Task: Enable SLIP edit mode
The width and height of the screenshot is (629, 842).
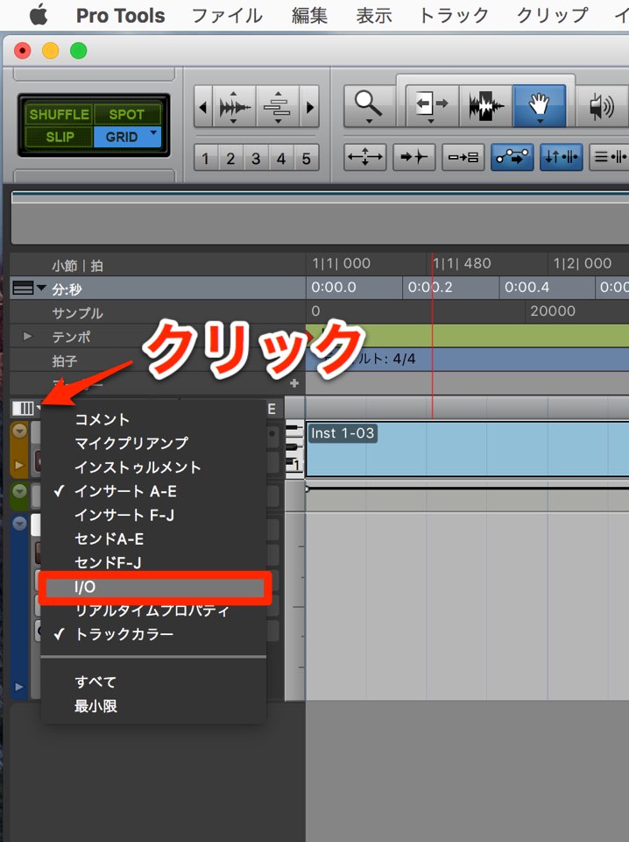Action: coord(59,137)
